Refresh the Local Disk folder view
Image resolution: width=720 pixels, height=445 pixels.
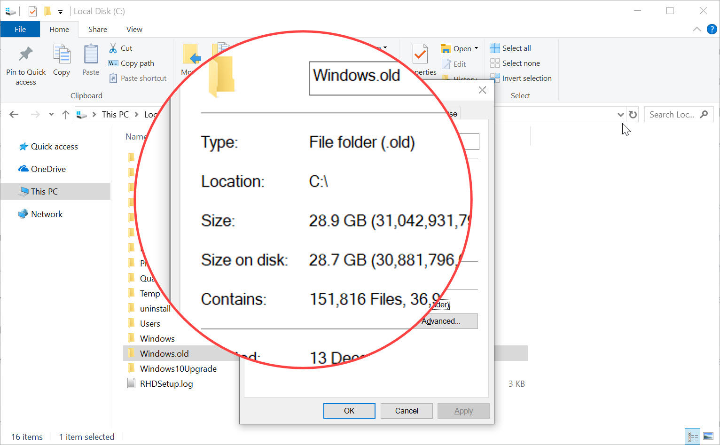pos(633,114)
